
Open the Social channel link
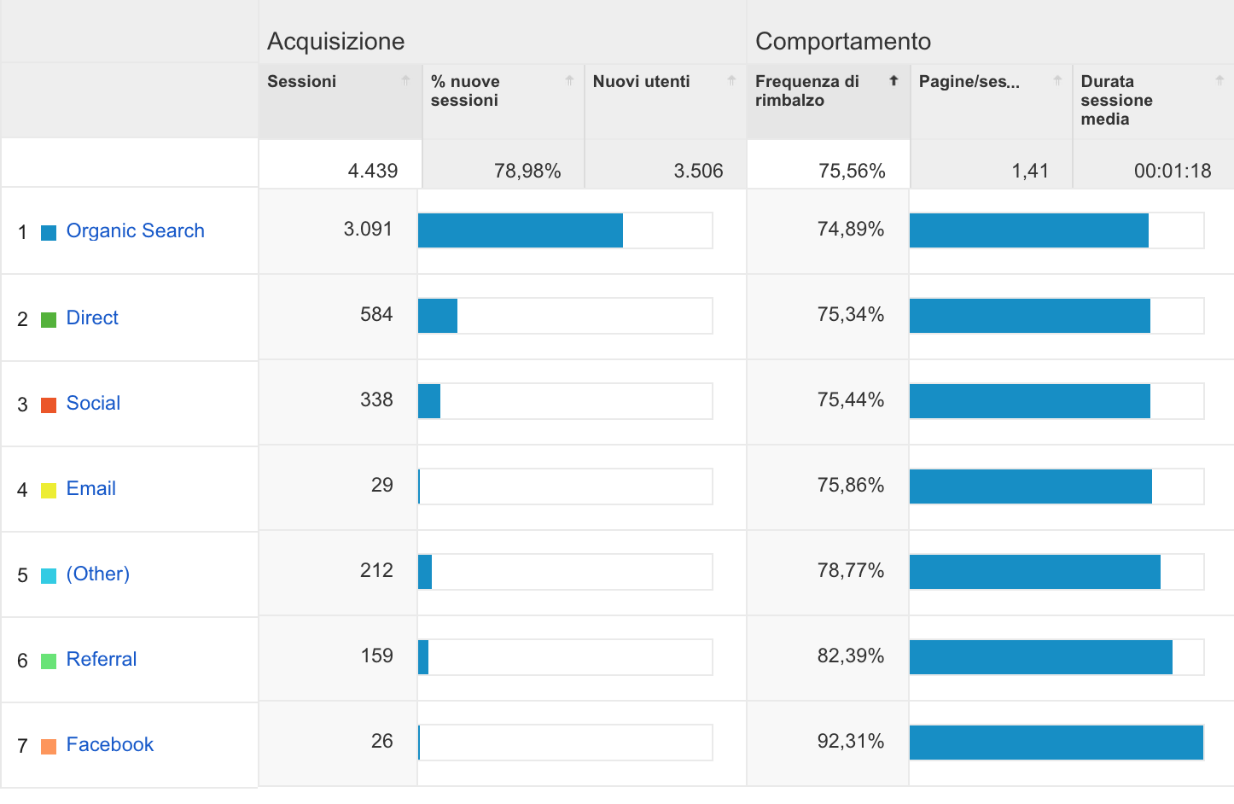click(x=93, y=403)
